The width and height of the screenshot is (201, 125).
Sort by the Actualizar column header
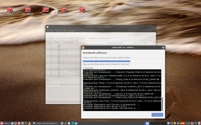point(70,42)
